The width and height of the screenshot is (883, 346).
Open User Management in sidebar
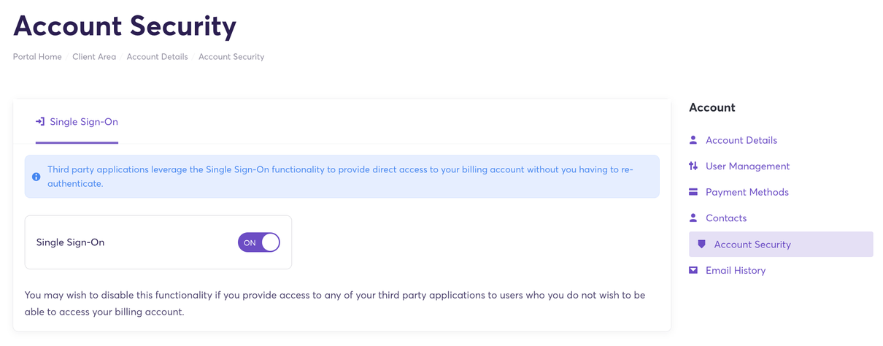(747, 166)
